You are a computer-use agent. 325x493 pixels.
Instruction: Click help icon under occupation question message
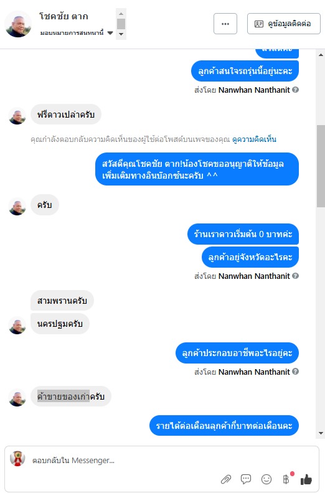click(x=295, y=372)
